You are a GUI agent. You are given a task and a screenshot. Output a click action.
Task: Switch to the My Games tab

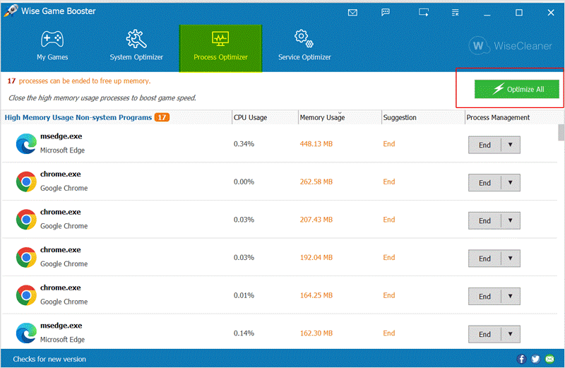tap(52, 47)
